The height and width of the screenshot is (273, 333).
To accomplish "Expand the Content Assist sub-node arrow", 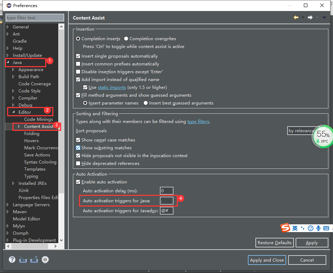I will (19, 127).
